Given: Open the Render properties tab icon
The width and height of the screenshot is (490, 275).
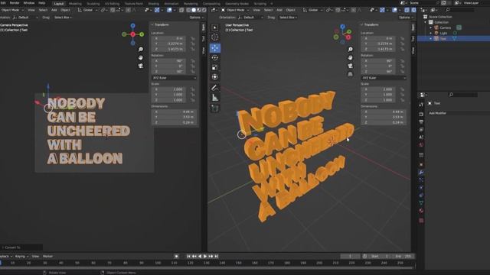Looking at the screenshot, I should (421, 114).
